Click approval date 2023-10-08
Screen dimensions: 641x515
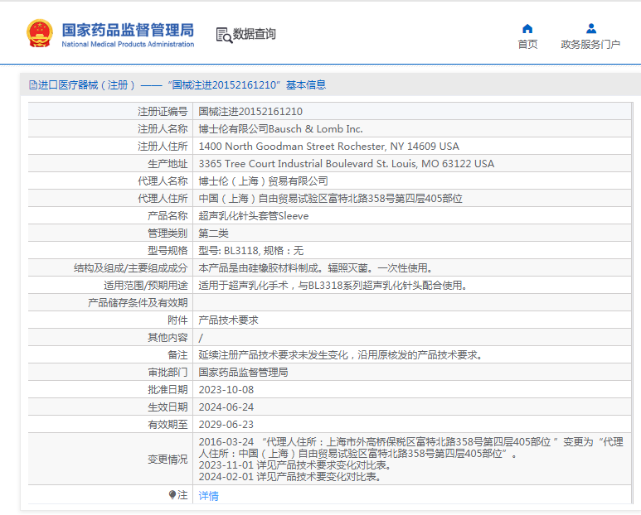point(226,390)
